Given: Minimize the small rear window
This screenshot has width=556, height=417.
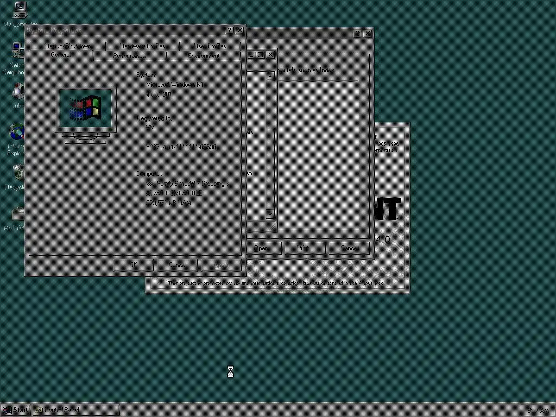Looking at the screenshot, I should point(251,55).
